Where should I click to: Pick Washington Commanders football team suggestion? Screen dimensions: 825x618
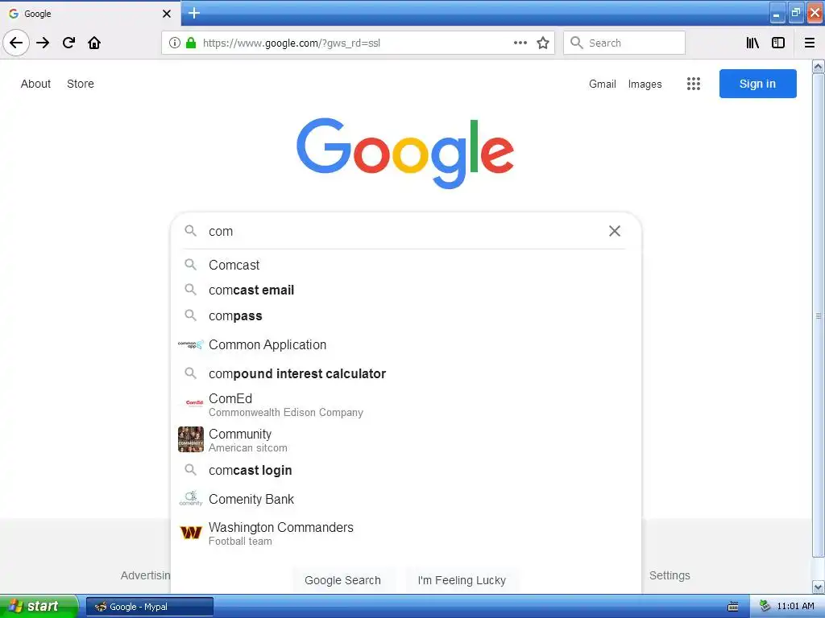(x=406, y=534)
